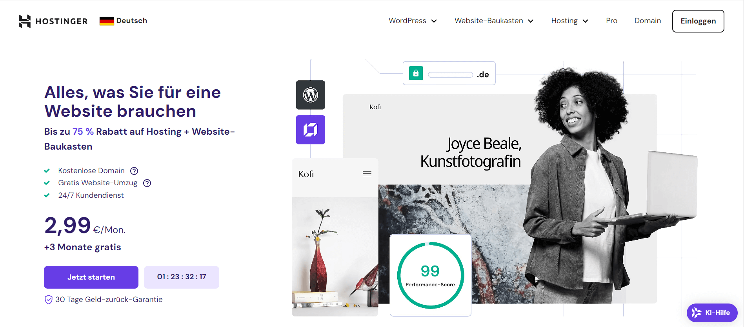This screenshot has width=744, height=327.
Task: Open the KI-Hilfe chat button
Action: coord(711,313)
